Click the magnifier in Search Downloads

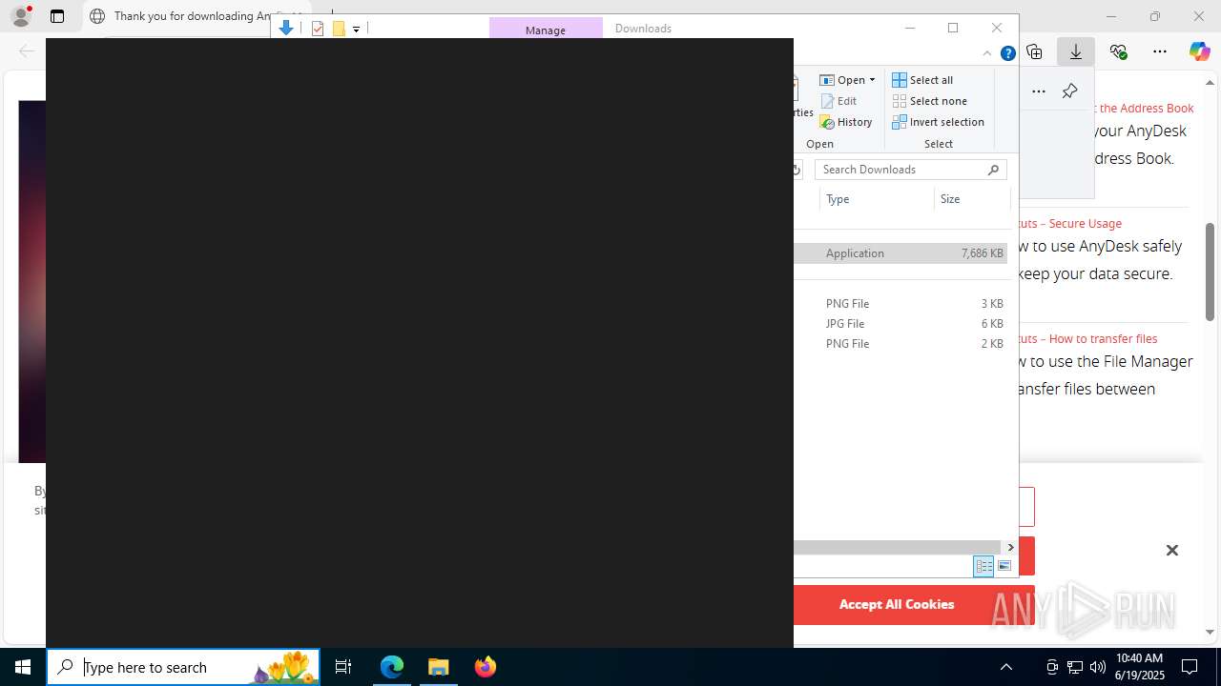pyautogui.click(x=993, y=170)
